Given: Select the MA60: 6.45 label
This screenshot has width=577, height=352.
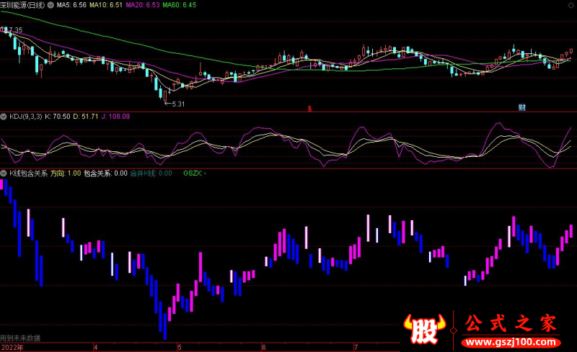Looking at the screenshot, I should 179,5.
